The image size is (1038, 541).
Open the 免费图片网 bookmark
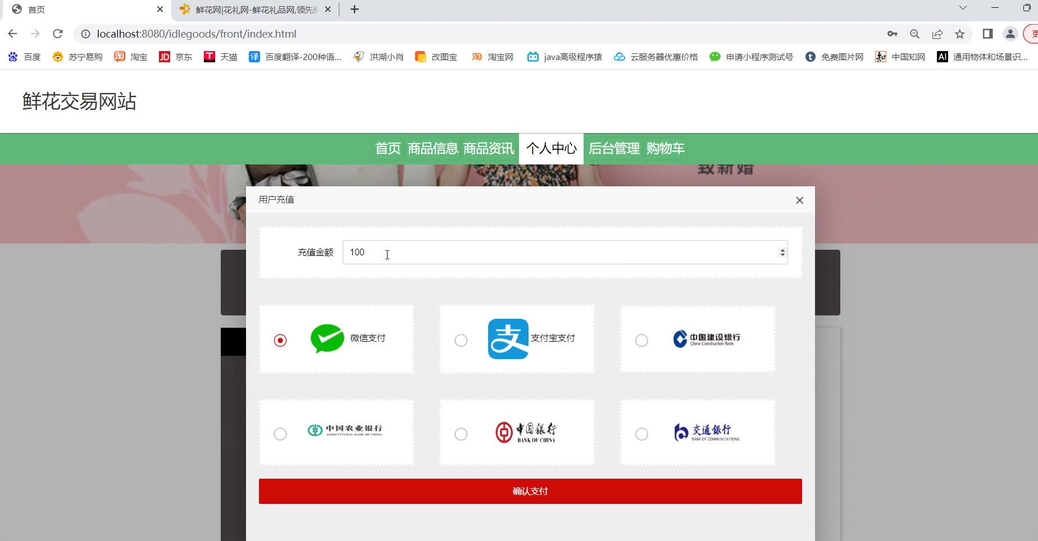(834, 57)
